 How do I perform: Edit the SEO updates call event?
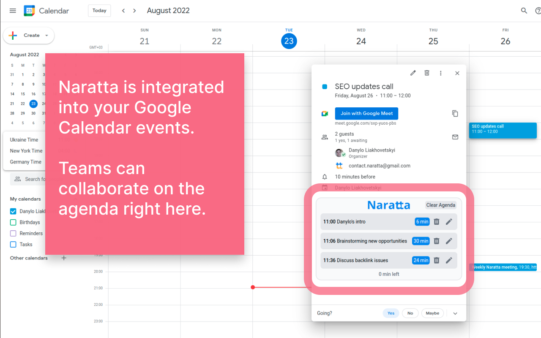(x=413, y=73)
